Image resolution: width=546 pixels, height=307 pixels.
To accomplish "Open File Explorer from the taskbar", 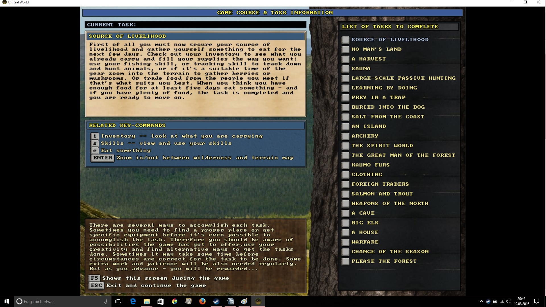I will click(x=147, y=301).
